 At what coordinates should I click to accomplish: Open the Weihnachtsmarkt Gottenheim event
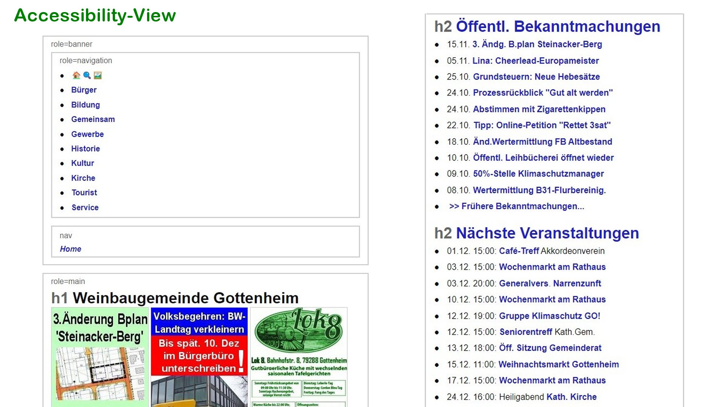[x=558, y=364]
